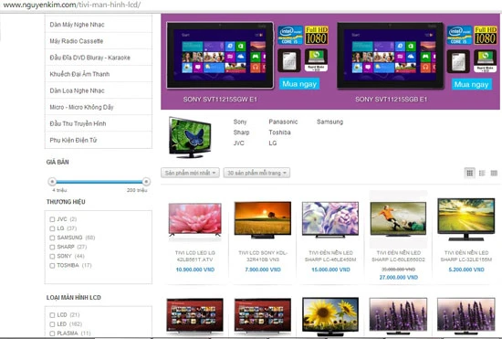Select Sharp brand link
Viewport: 502px width, 339px height.
241,132
